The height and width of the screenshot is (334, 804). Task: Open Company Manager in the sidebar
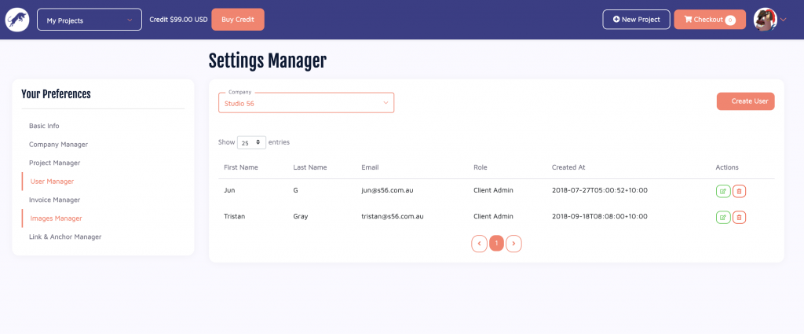pyautogui.click(x=58, y=145)
